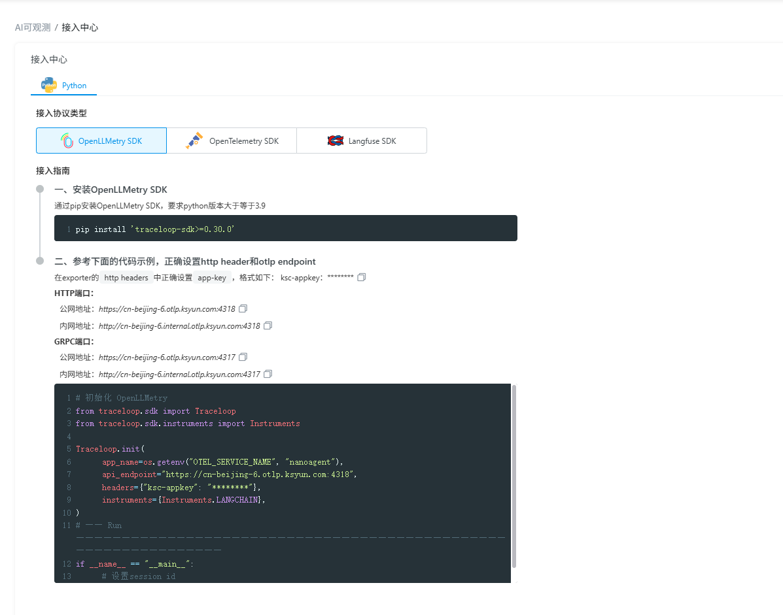The width and height of the screenshot is (783, 615).
Task: Copy the ksc-appkey header value
Action: pos(362,277)
